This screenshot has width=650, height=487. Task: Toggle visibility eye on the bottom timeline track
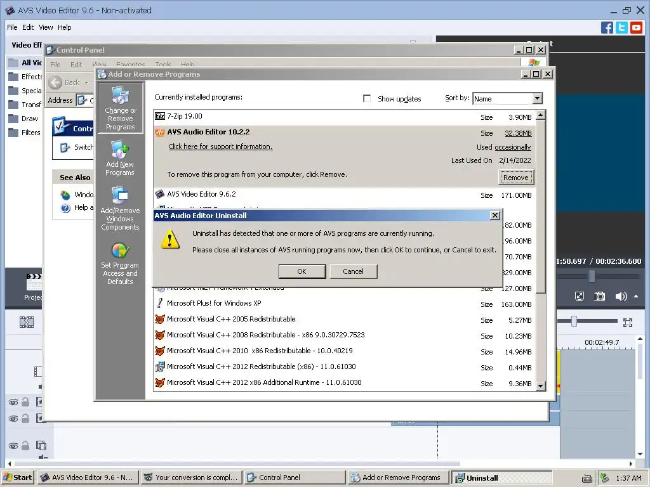[x=13, y=446]
